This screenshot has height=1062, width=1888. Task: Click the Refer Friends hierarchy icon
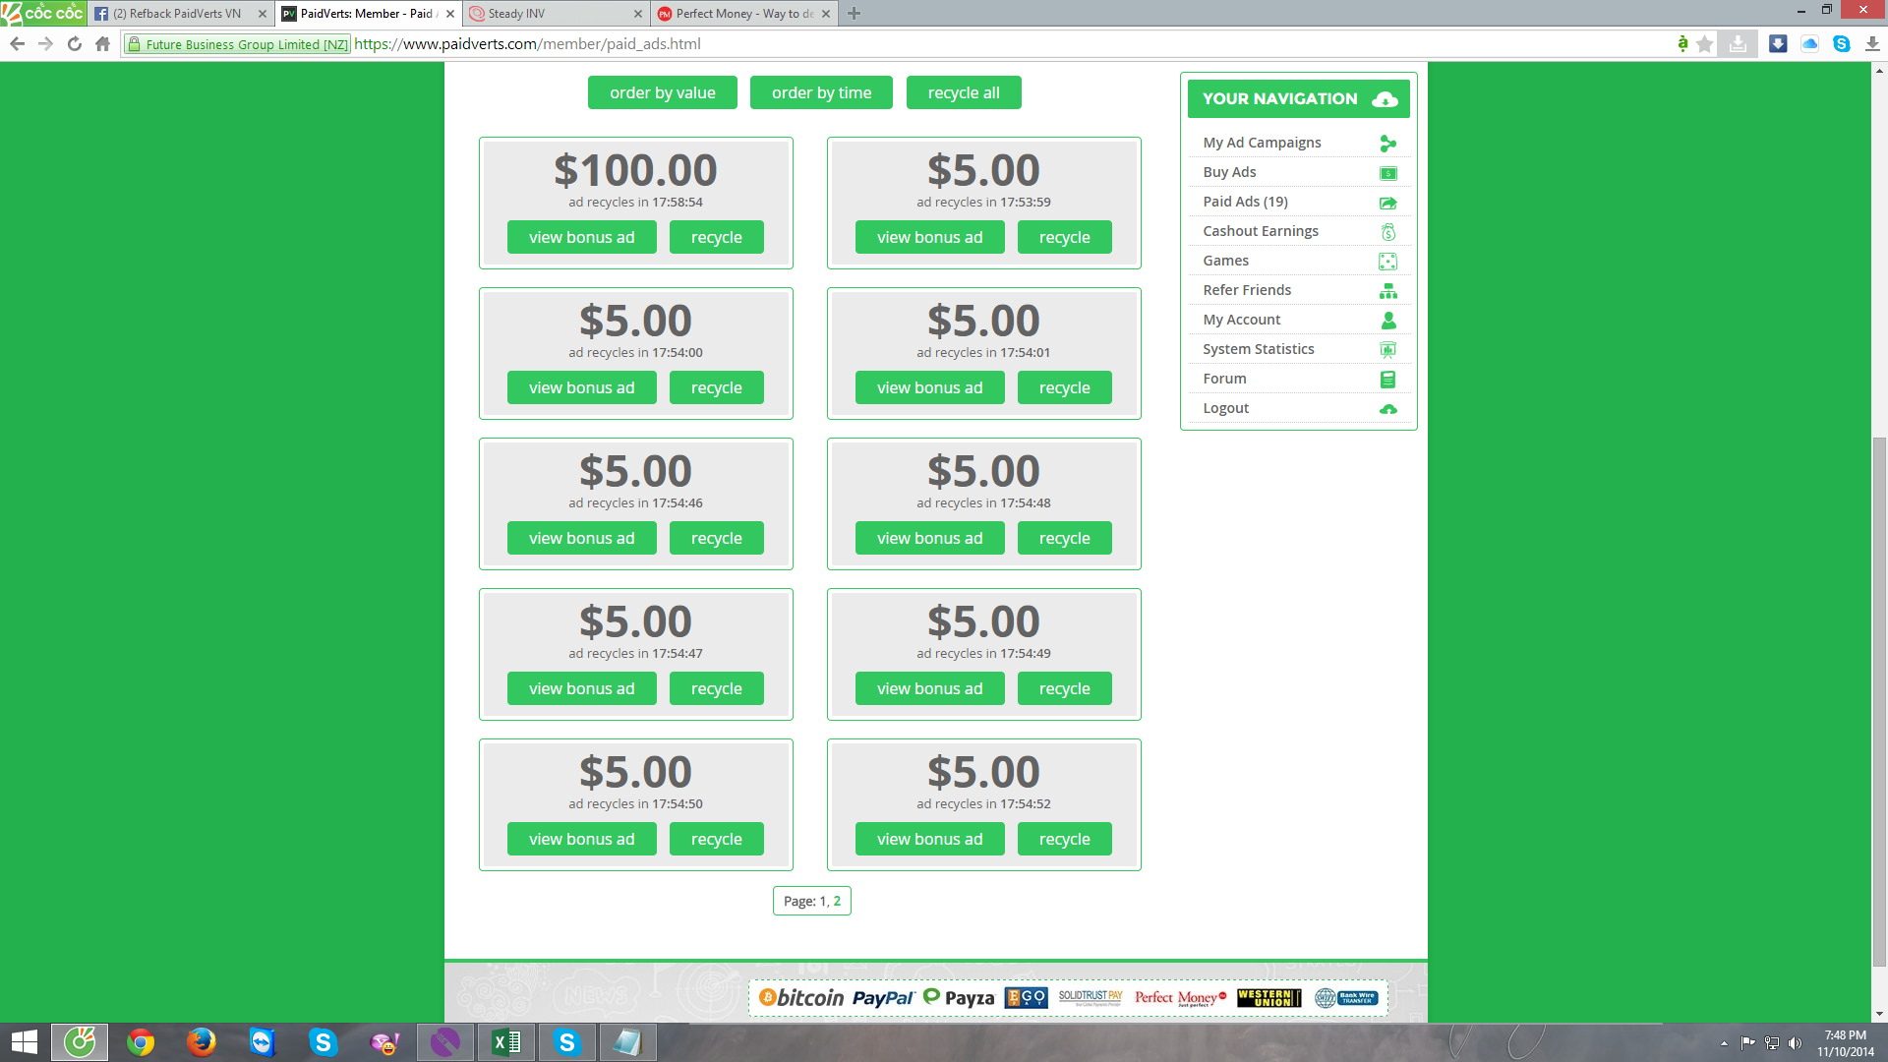1387,291
